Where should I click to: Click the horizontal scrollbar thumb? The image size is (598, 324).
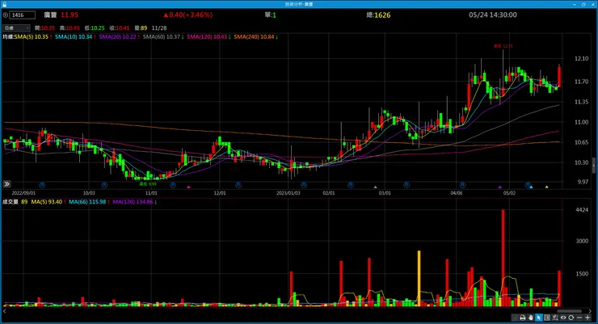570,311
